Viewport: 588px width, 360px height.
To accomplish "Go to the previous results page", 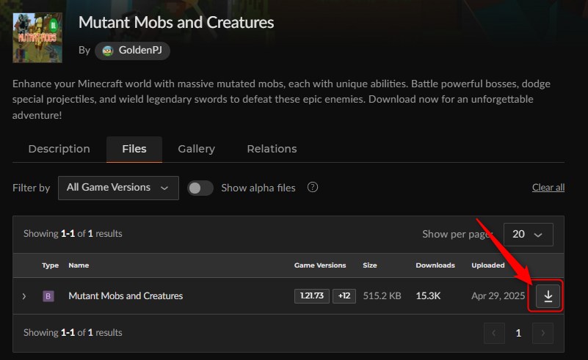I will pos(494,333).
